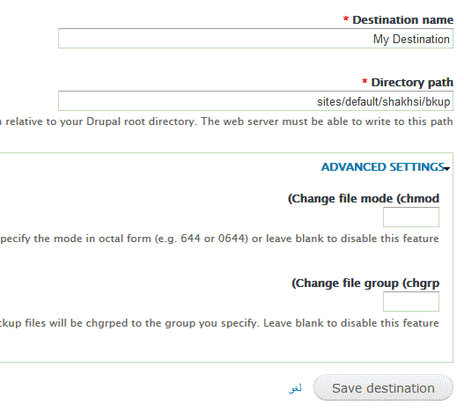The image size is (464, 412).
Task: Click the Save destination button
Action: point(383,387)
